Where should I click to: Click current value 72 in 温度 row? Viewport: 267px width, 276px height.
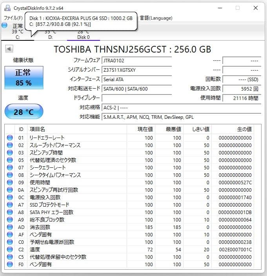[x=150, y=250]
